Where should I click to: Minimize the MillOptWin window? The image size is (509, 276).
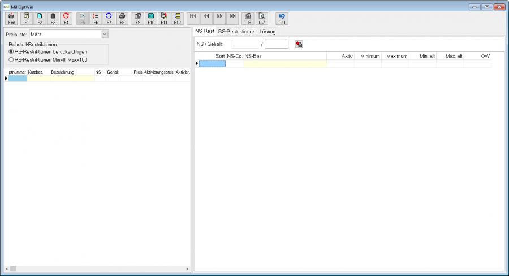click(x=475, y=7)
